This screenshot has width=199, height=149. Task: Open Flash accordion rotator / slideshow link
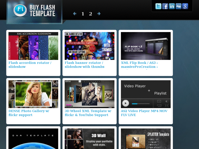coord(30,65)
